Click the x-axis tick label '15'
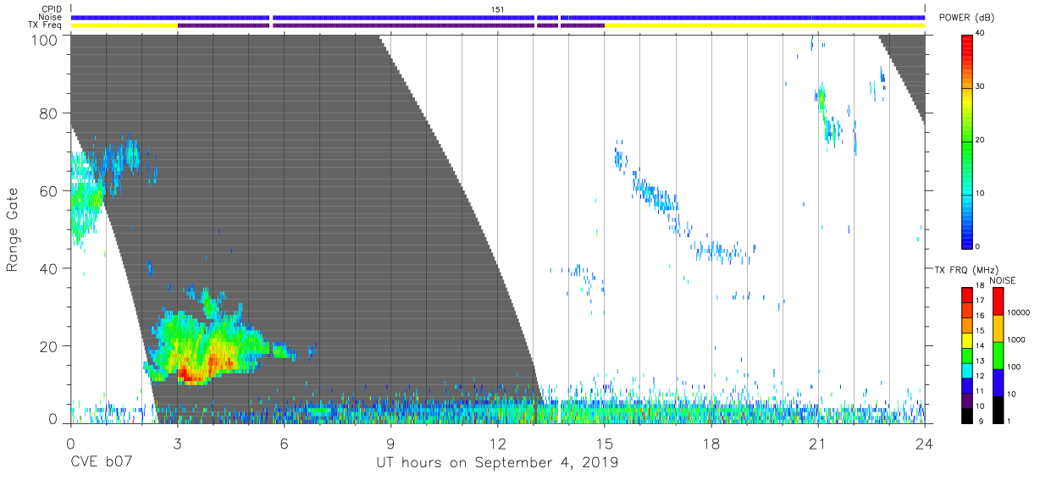This screenshot has width=1040, height=480. pos(605,443)
